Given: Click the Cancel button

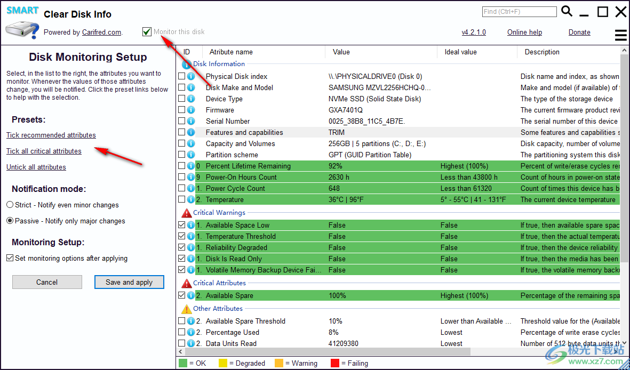Looking at the screenshot, I should pyautogui.click(x=47, y=283).
